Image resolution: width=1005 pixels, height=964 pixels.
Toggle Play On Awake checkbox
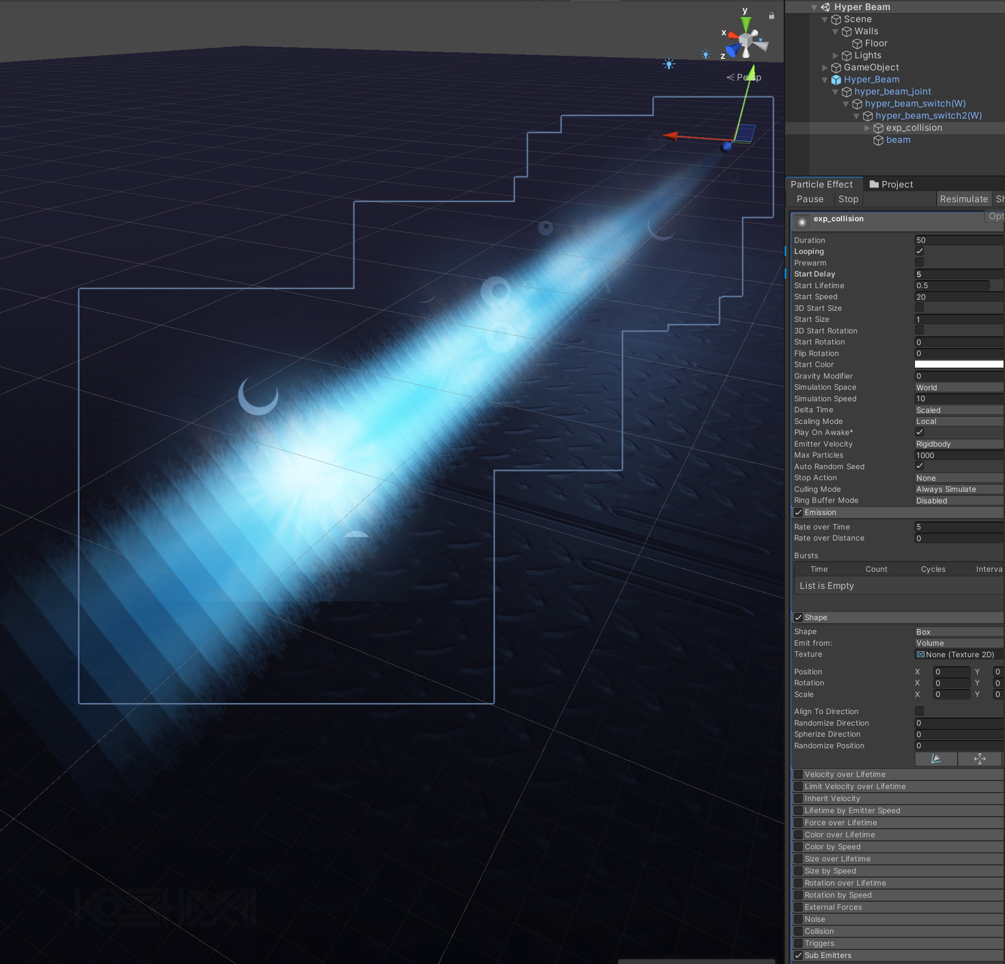click(x=919, y=432)
